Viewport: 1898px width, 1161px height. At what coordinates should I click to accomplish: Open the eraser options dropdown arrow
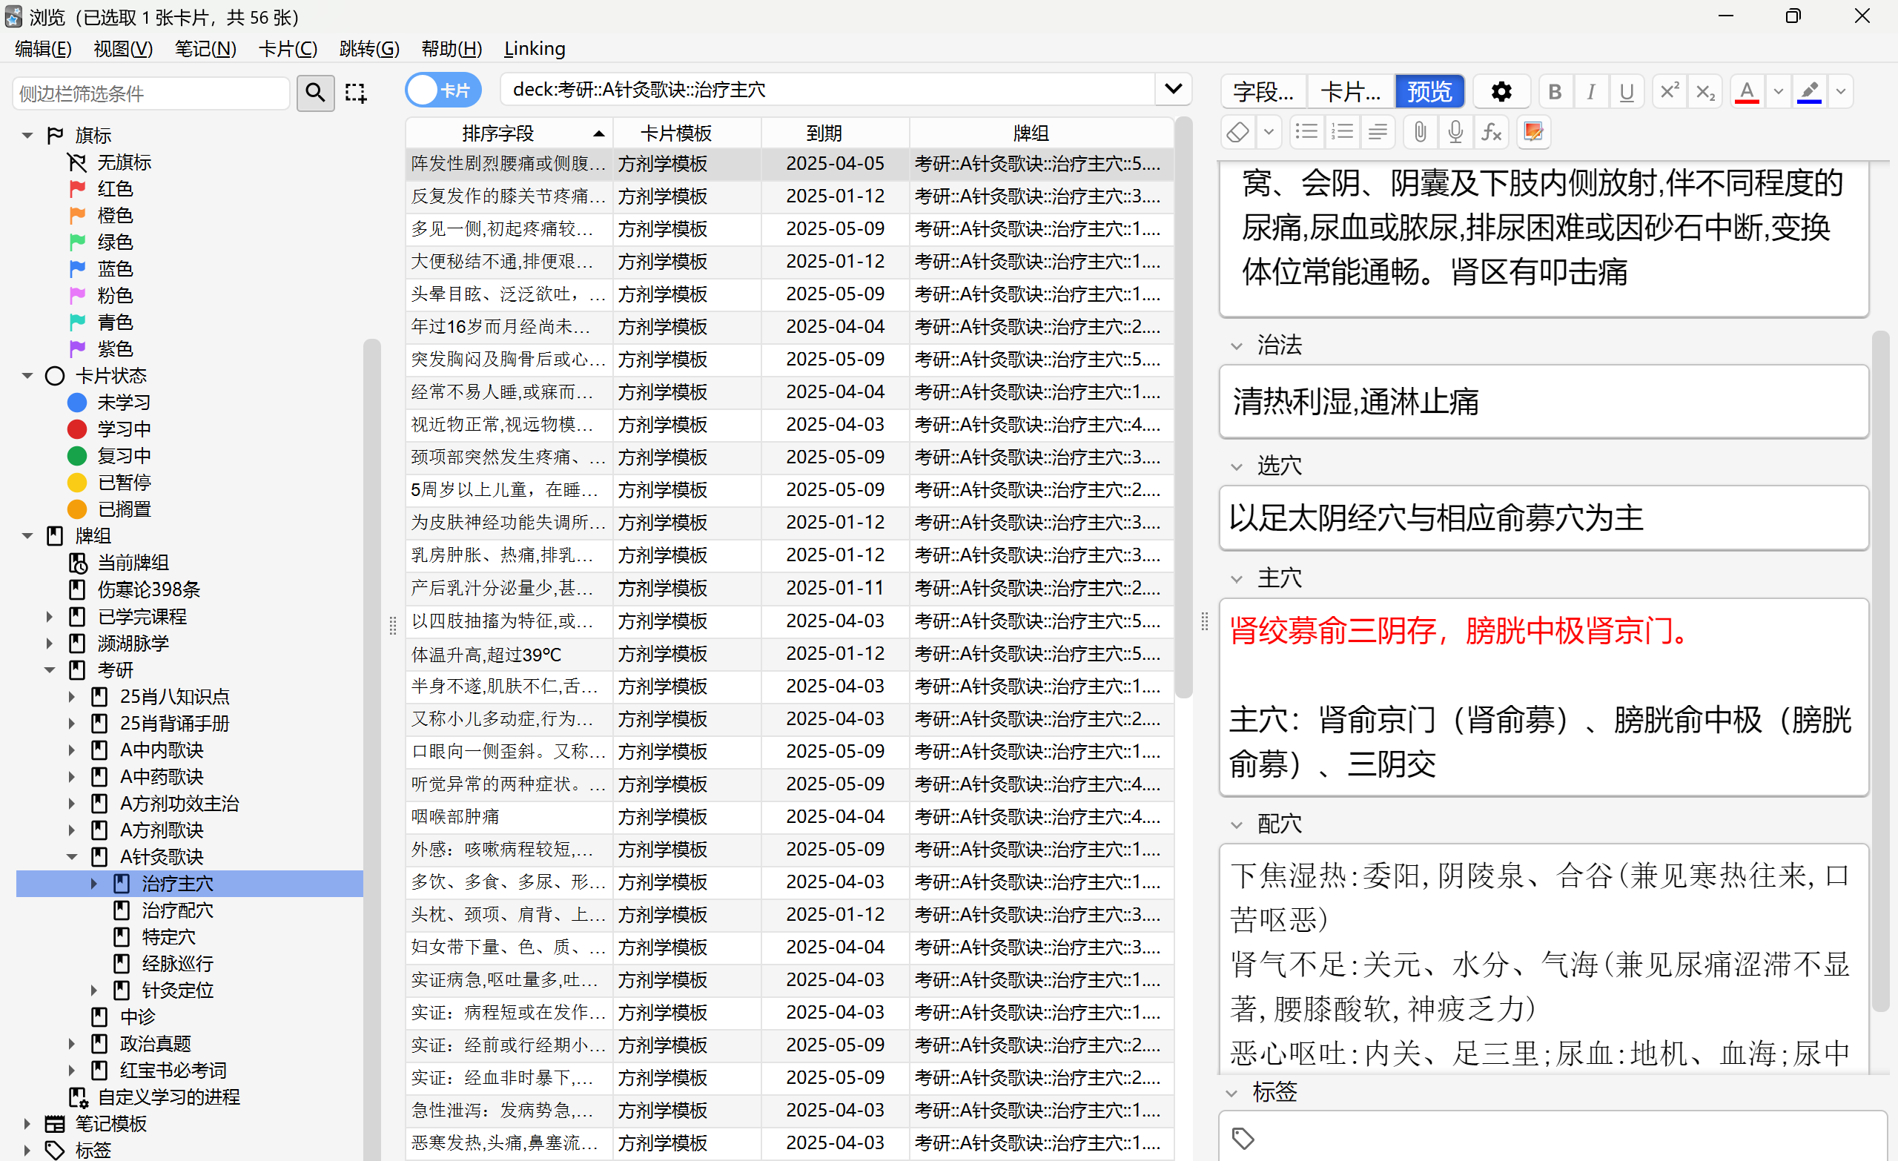tap(1269, 132)
